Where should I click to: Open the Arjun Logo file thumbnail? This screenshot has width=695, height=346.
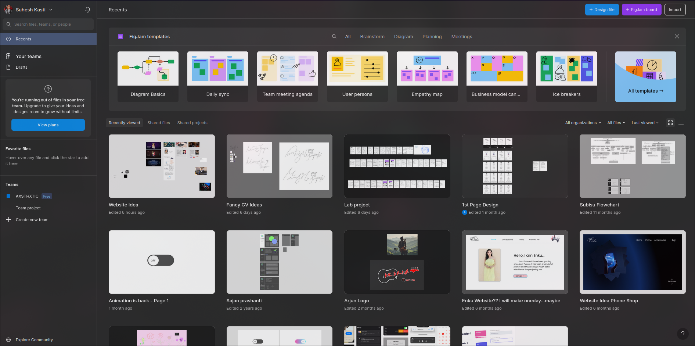click(x=397, y=262)
